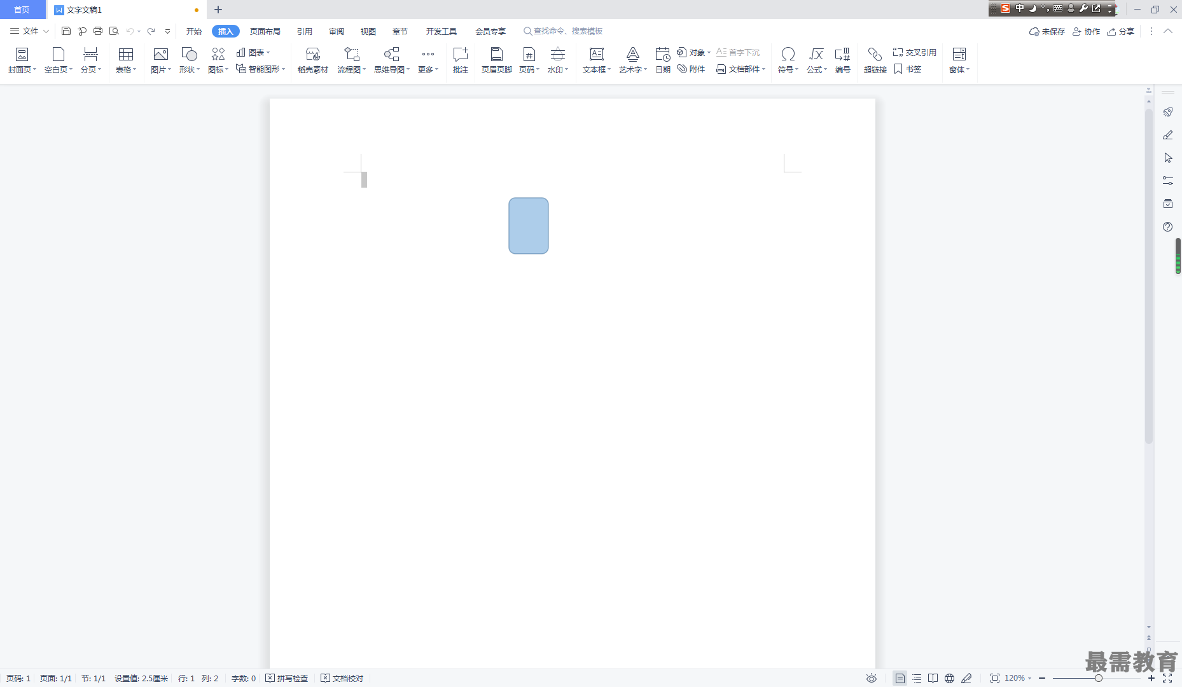Click the 未保存 cloud save button
1182x687 pixels.
point(1047,31)
